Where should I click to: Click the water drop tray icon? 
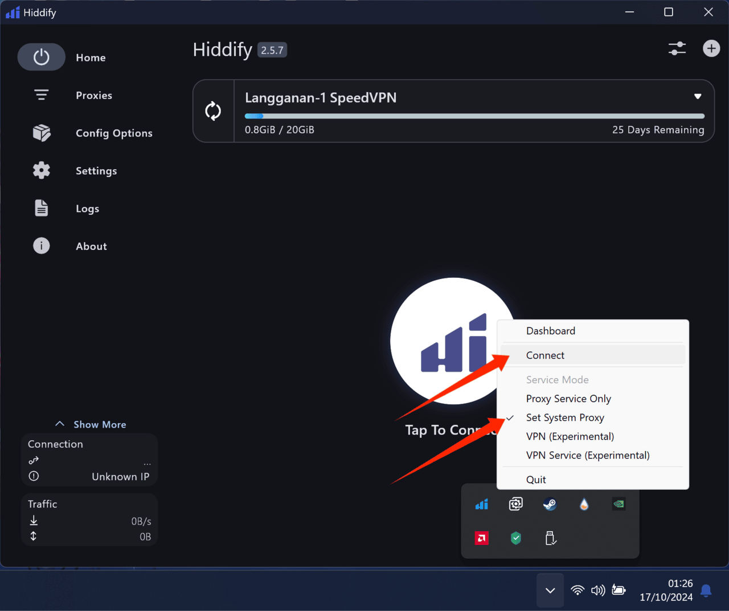(x=584, y=504)
